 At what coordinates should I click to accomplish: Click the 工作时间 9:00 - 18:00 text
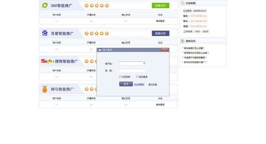coord(196,32)
